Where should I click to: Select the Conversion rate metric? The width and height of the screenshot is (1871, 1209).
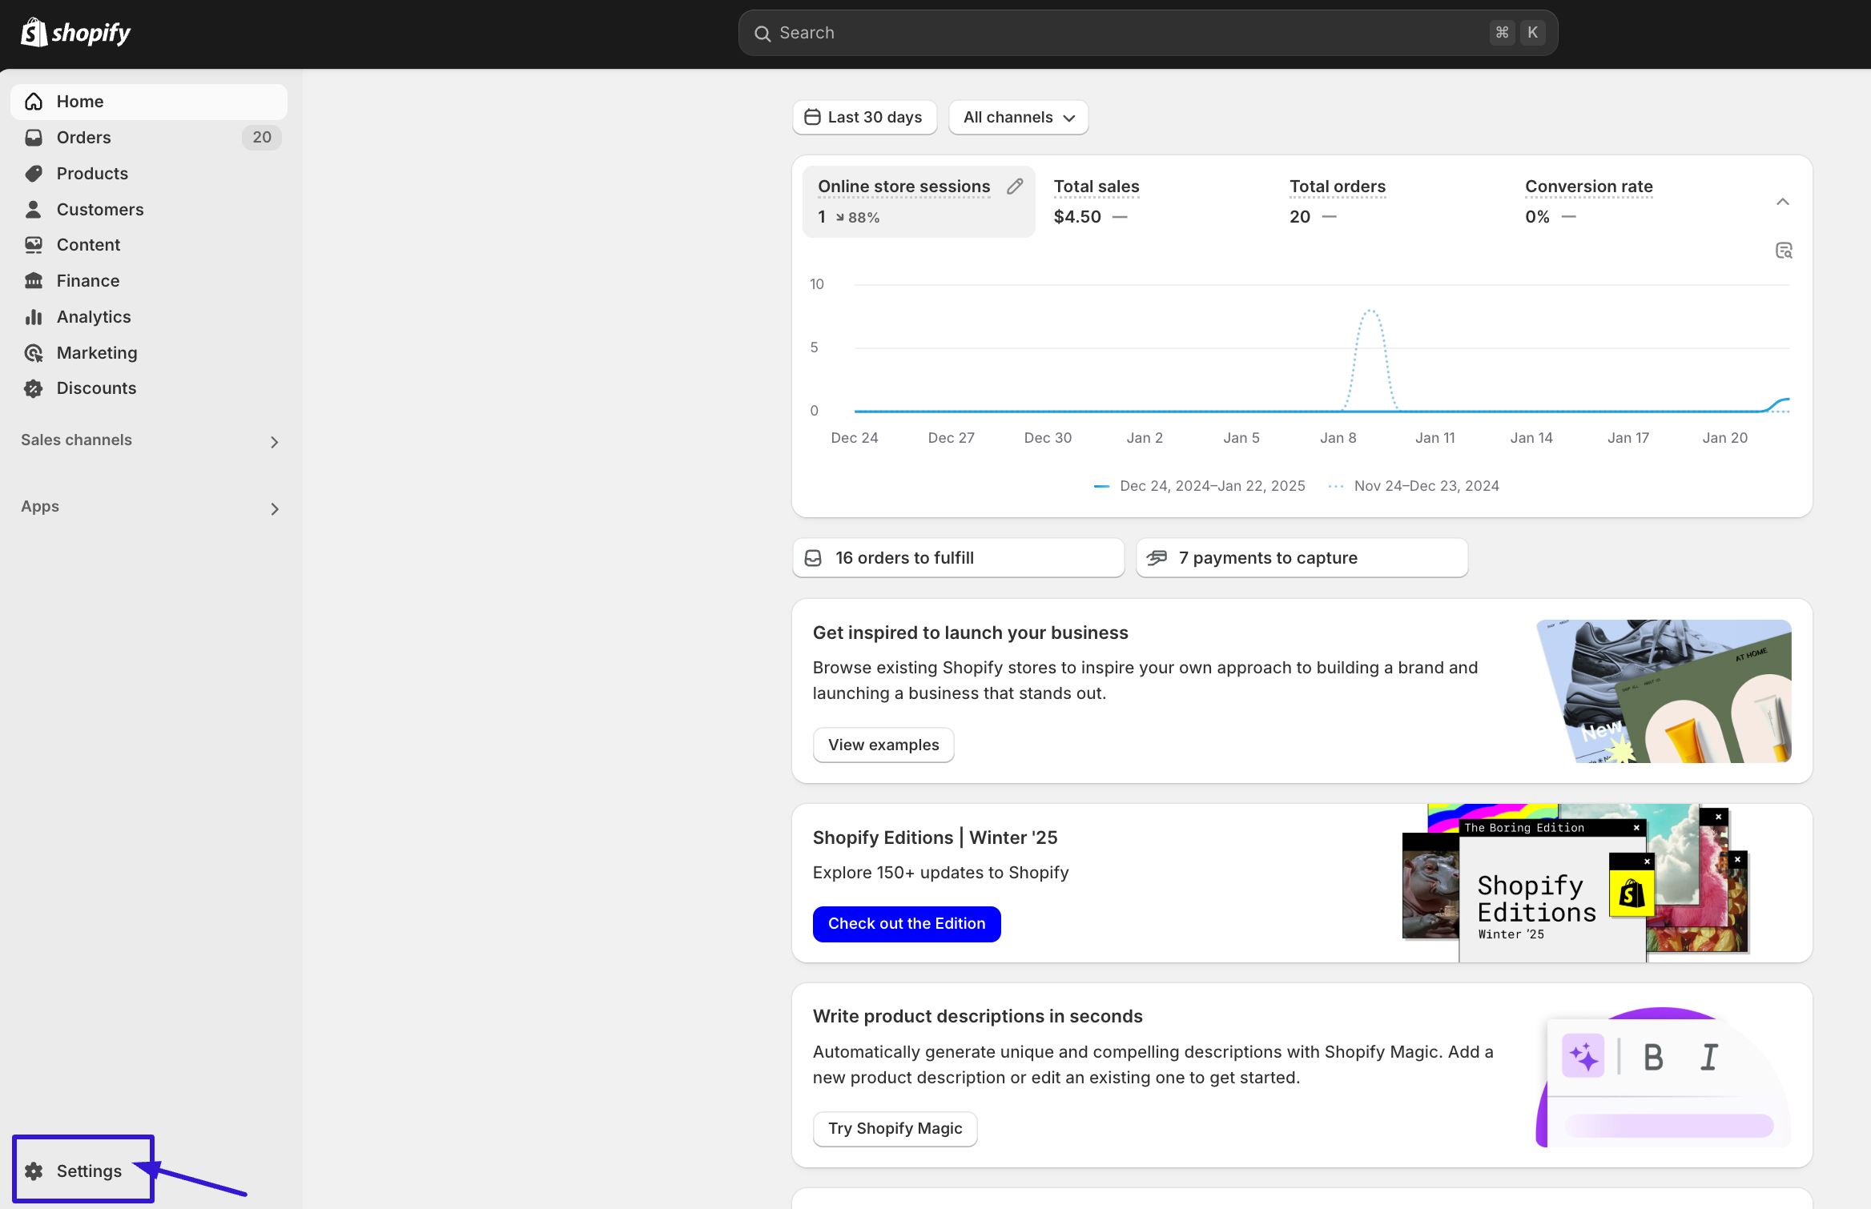[x=1627, y=202]
